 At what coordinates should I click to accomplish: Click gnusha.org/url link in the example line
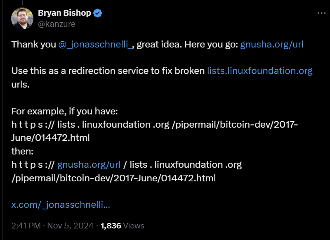click(x=89, y=164)
